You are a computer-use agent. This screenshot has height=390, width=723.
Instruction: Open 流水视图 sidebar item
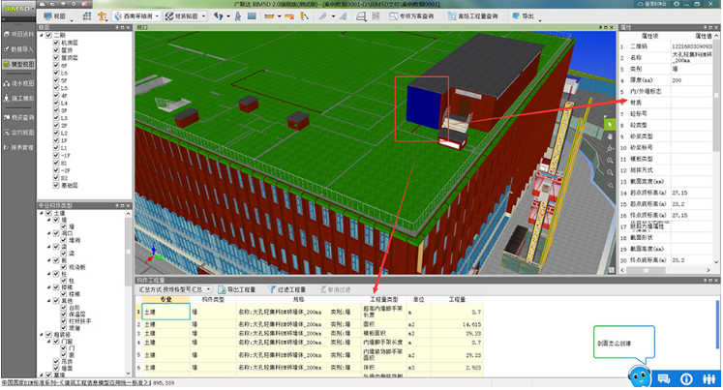pyautogui.click(x=17, y=83)
